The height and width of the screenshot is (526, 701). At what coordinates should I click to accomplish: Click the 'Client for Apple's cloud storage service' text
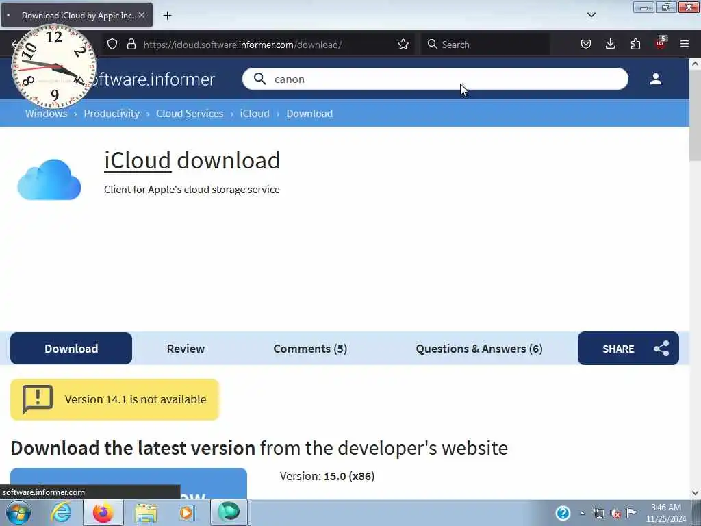(x=192, y=189)
